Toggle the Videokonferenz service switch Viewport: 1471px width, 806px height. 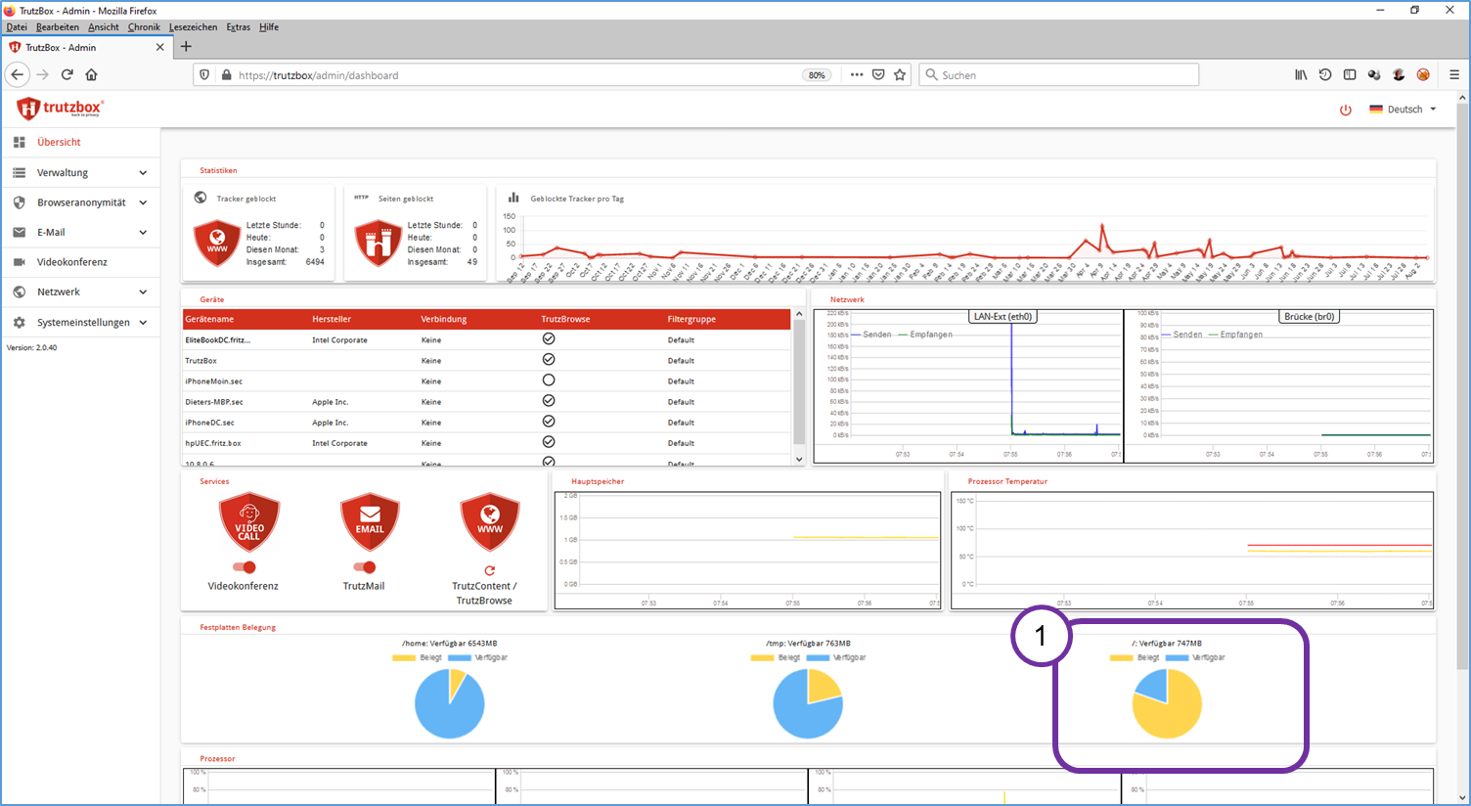click(x=244, y=567)
